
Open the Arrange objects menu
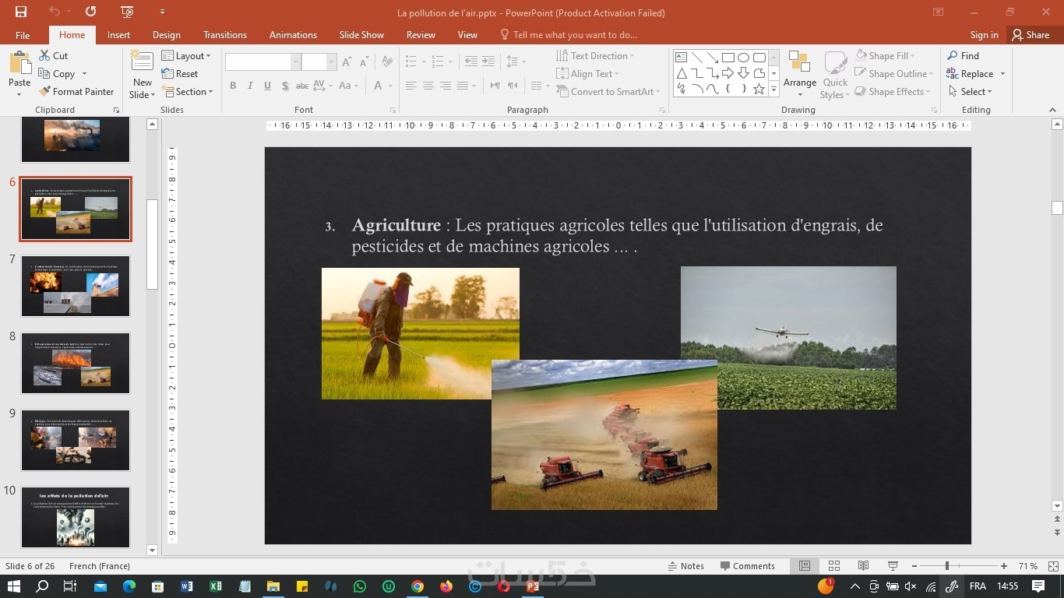click(x=800, y=75)
